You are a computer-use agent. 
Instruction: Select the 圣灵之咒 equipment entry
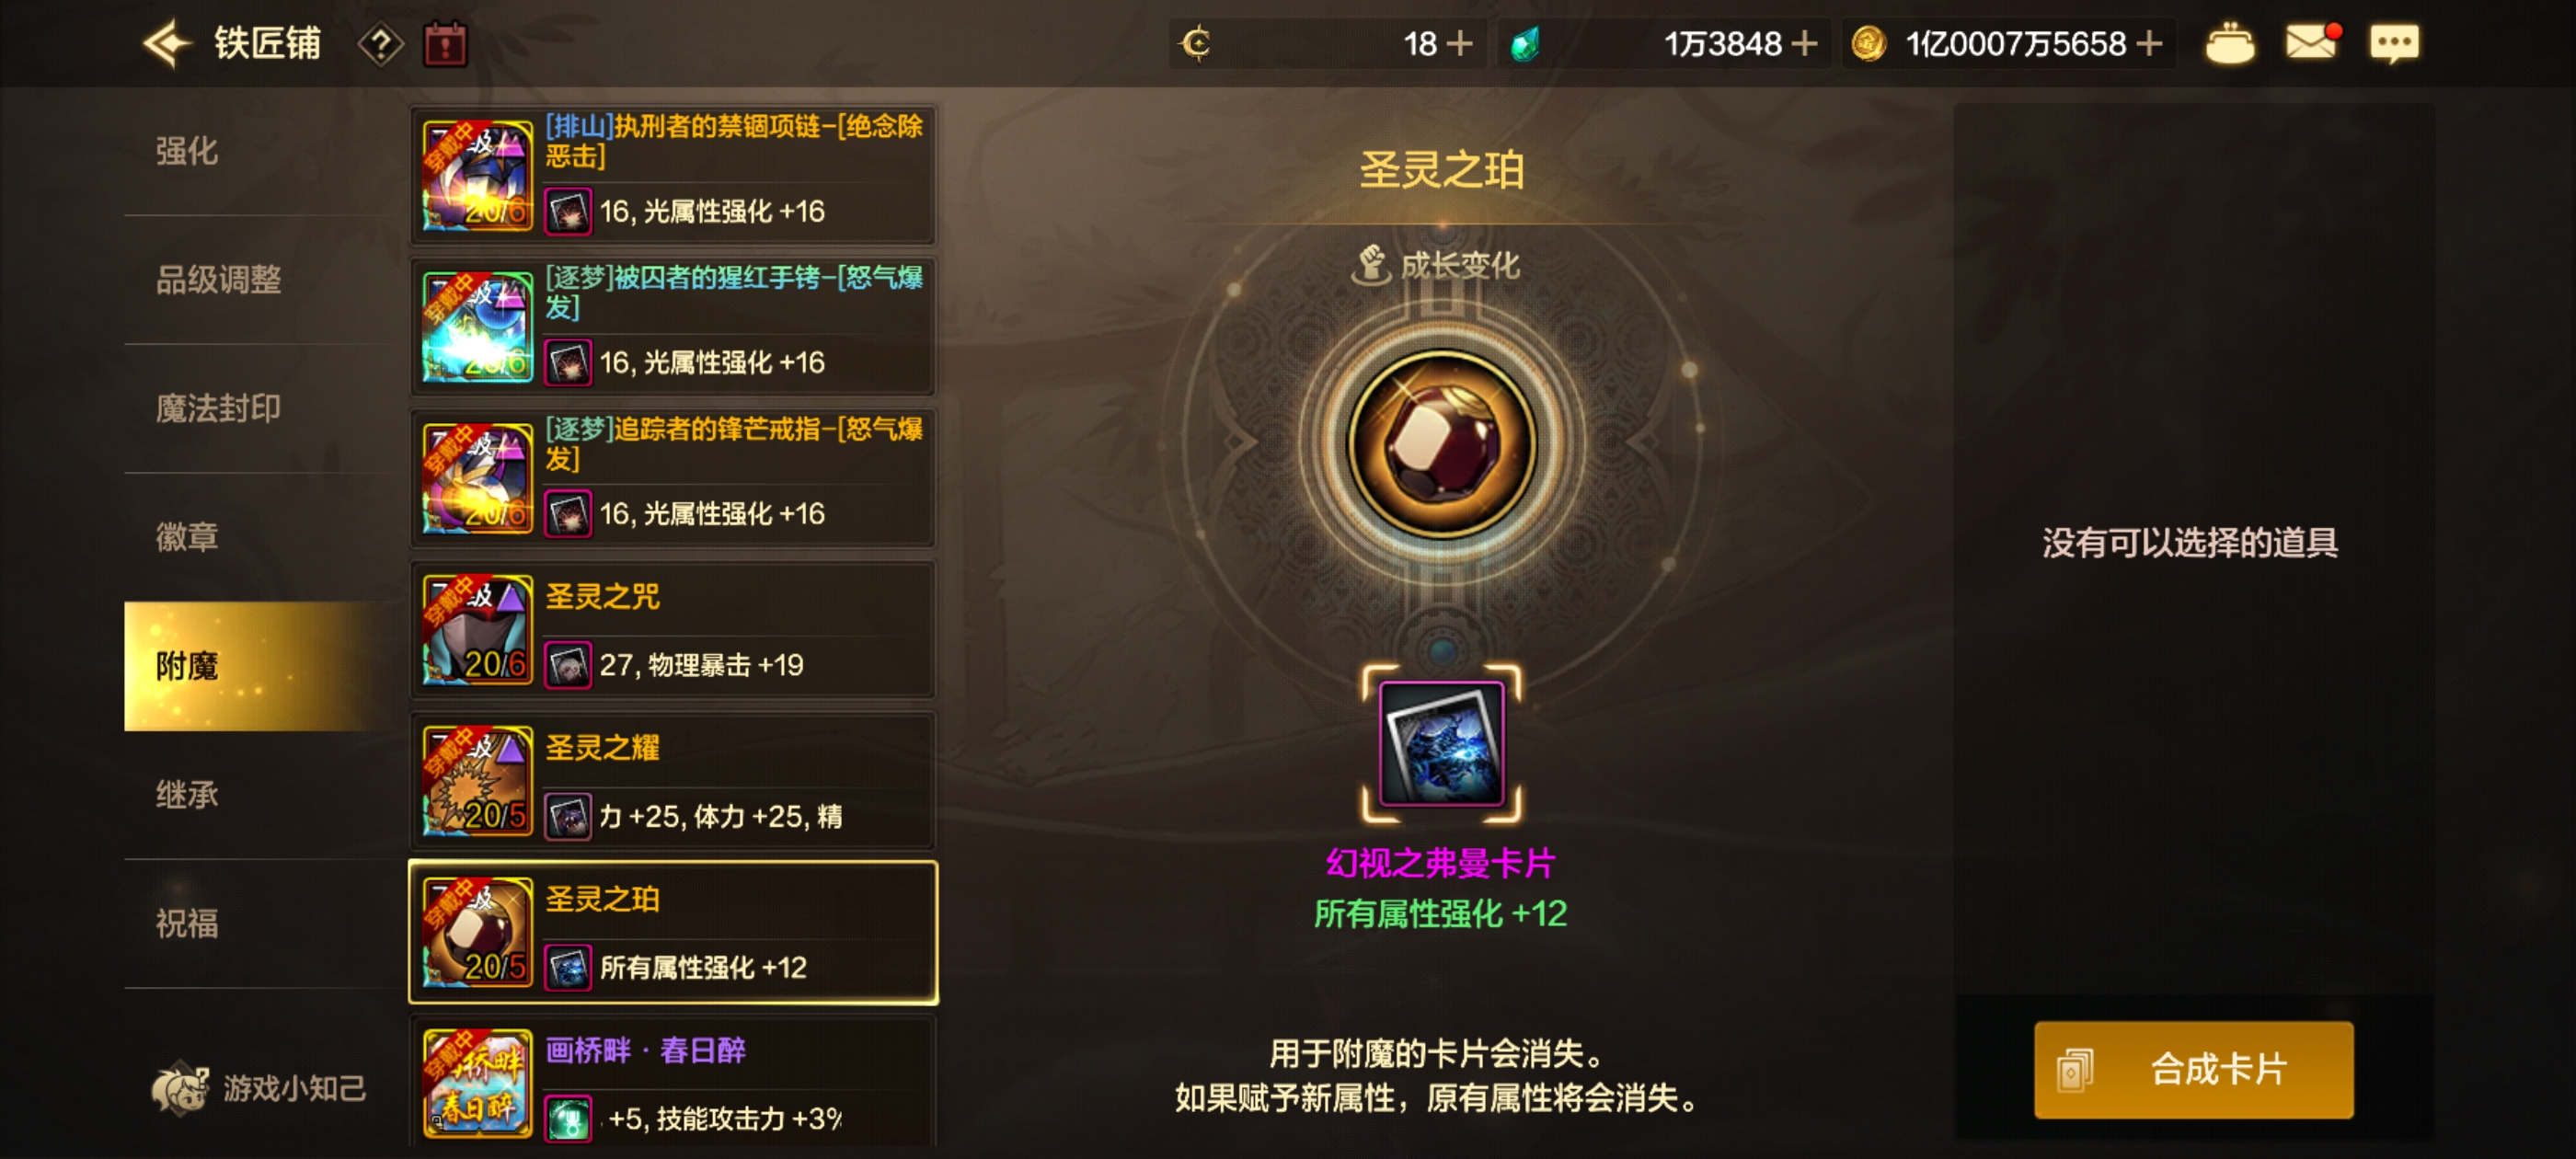point(673,630)
